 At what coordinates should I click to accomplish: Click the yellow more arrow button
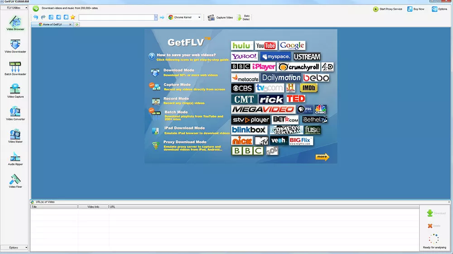coord(322,157)
